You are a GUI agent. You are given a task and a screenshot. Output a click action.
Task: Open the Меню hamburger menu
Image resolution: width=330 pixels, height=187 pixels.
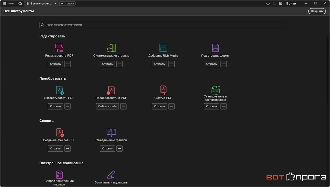[x=8, y=4]
